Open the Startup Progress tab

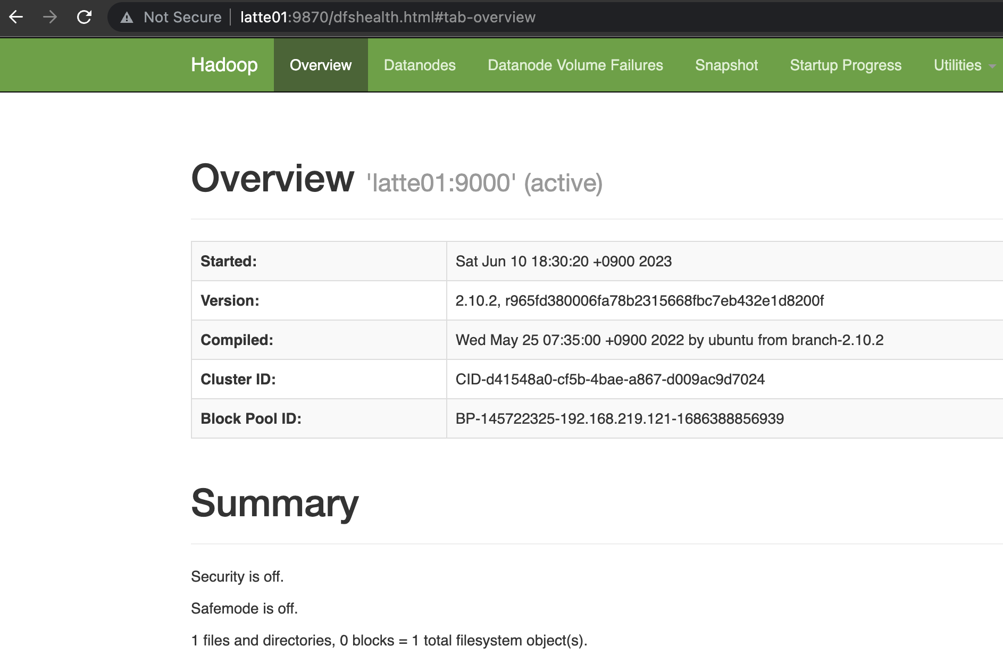click(845, 65)
